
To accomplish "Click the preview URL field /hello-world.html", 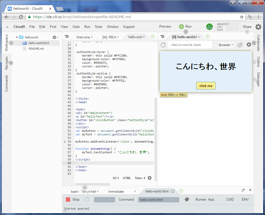I will pos(190,45).
